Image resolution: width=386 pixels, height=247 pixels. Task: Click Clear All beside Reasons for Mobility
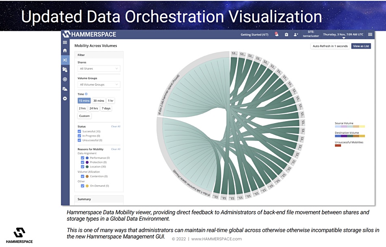116,149
